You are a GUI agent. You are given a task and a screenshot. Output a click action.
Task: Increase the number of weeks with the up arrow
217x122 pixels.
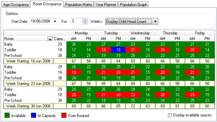85,20
